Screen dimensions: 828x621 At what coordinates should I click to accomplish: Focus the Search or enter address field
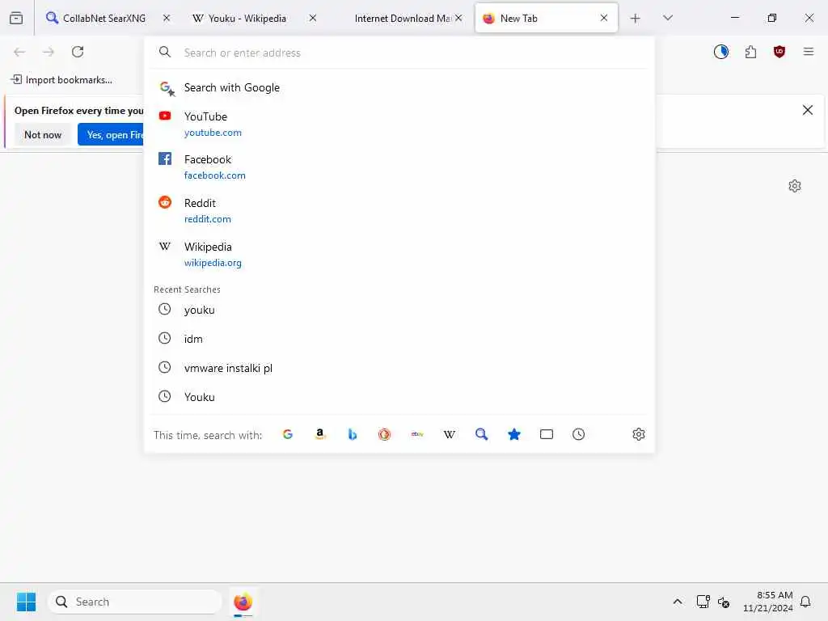[x=399, y=53]
